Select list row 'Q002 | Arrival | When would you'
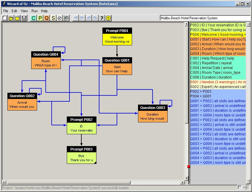This screenshot has width=252, height=192. click(x=218, y=44)
